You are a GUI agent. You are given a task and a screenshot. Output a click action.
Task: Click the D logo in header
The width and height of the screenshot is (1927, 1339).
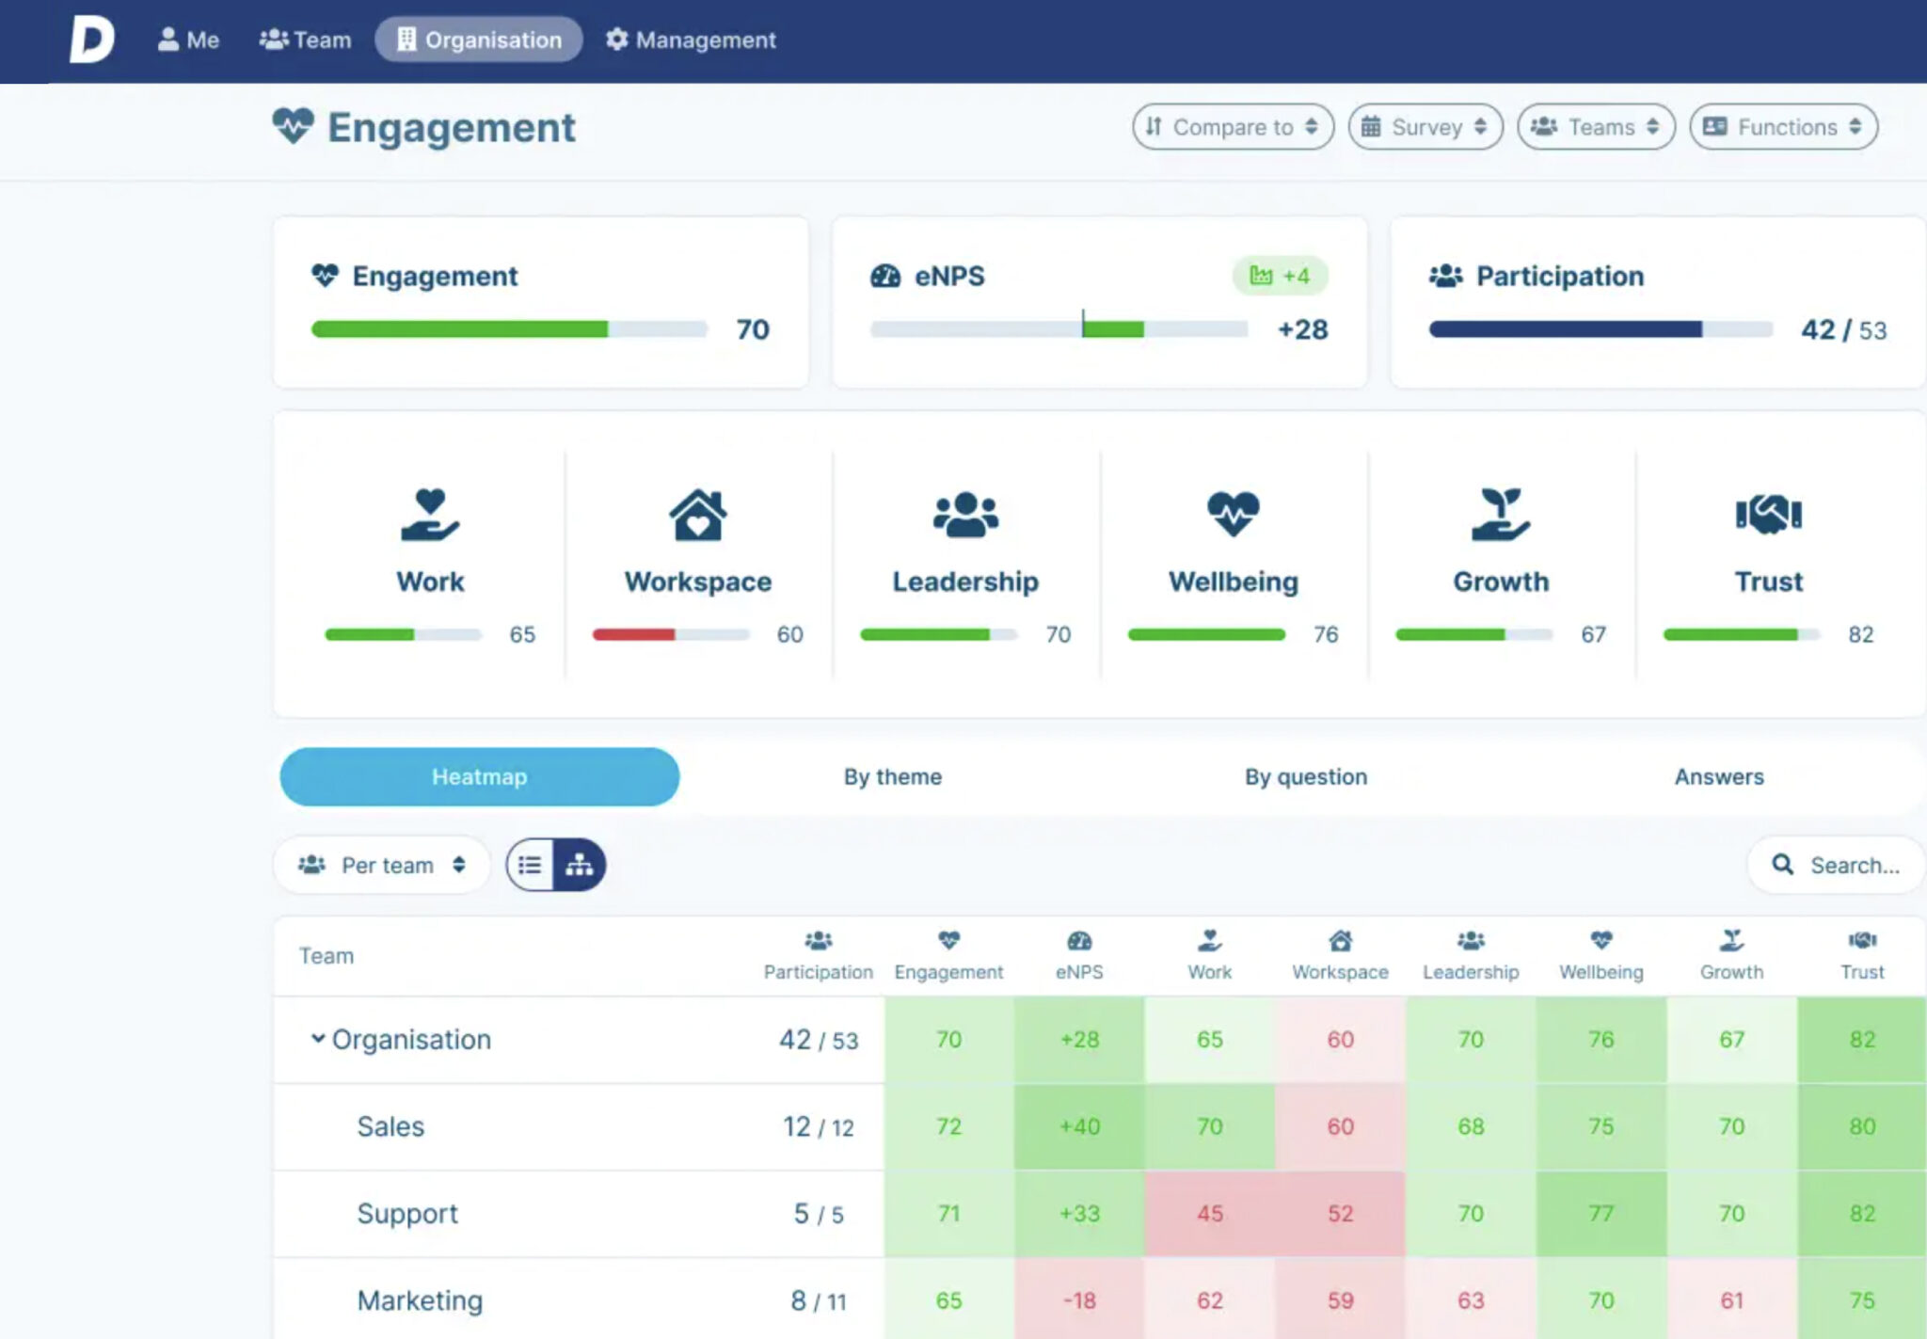coord(92,40)
